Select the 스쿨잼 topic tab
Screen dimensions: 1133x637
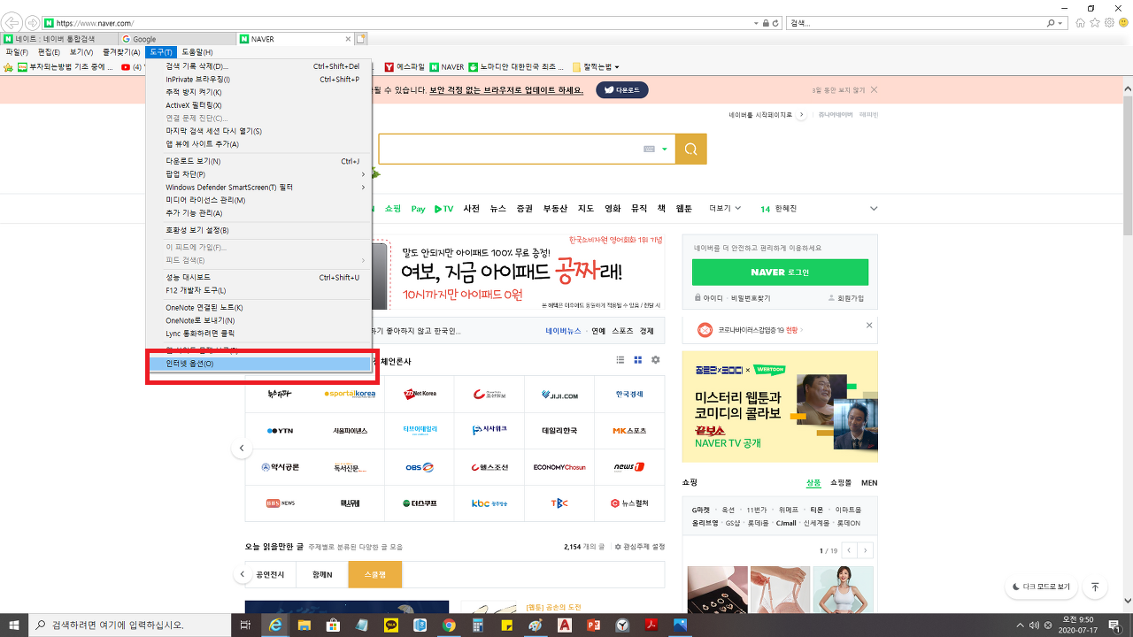[374, 574]
